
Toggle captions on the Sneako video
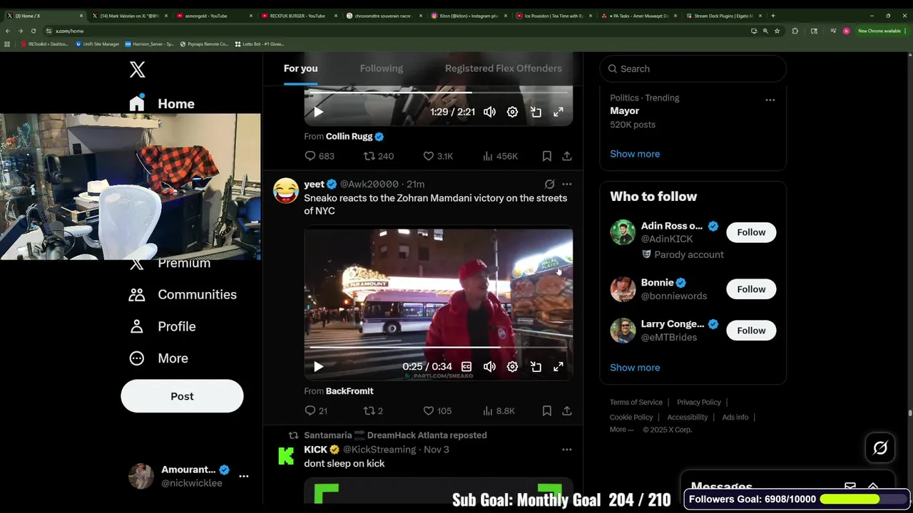tap(466, 367)
